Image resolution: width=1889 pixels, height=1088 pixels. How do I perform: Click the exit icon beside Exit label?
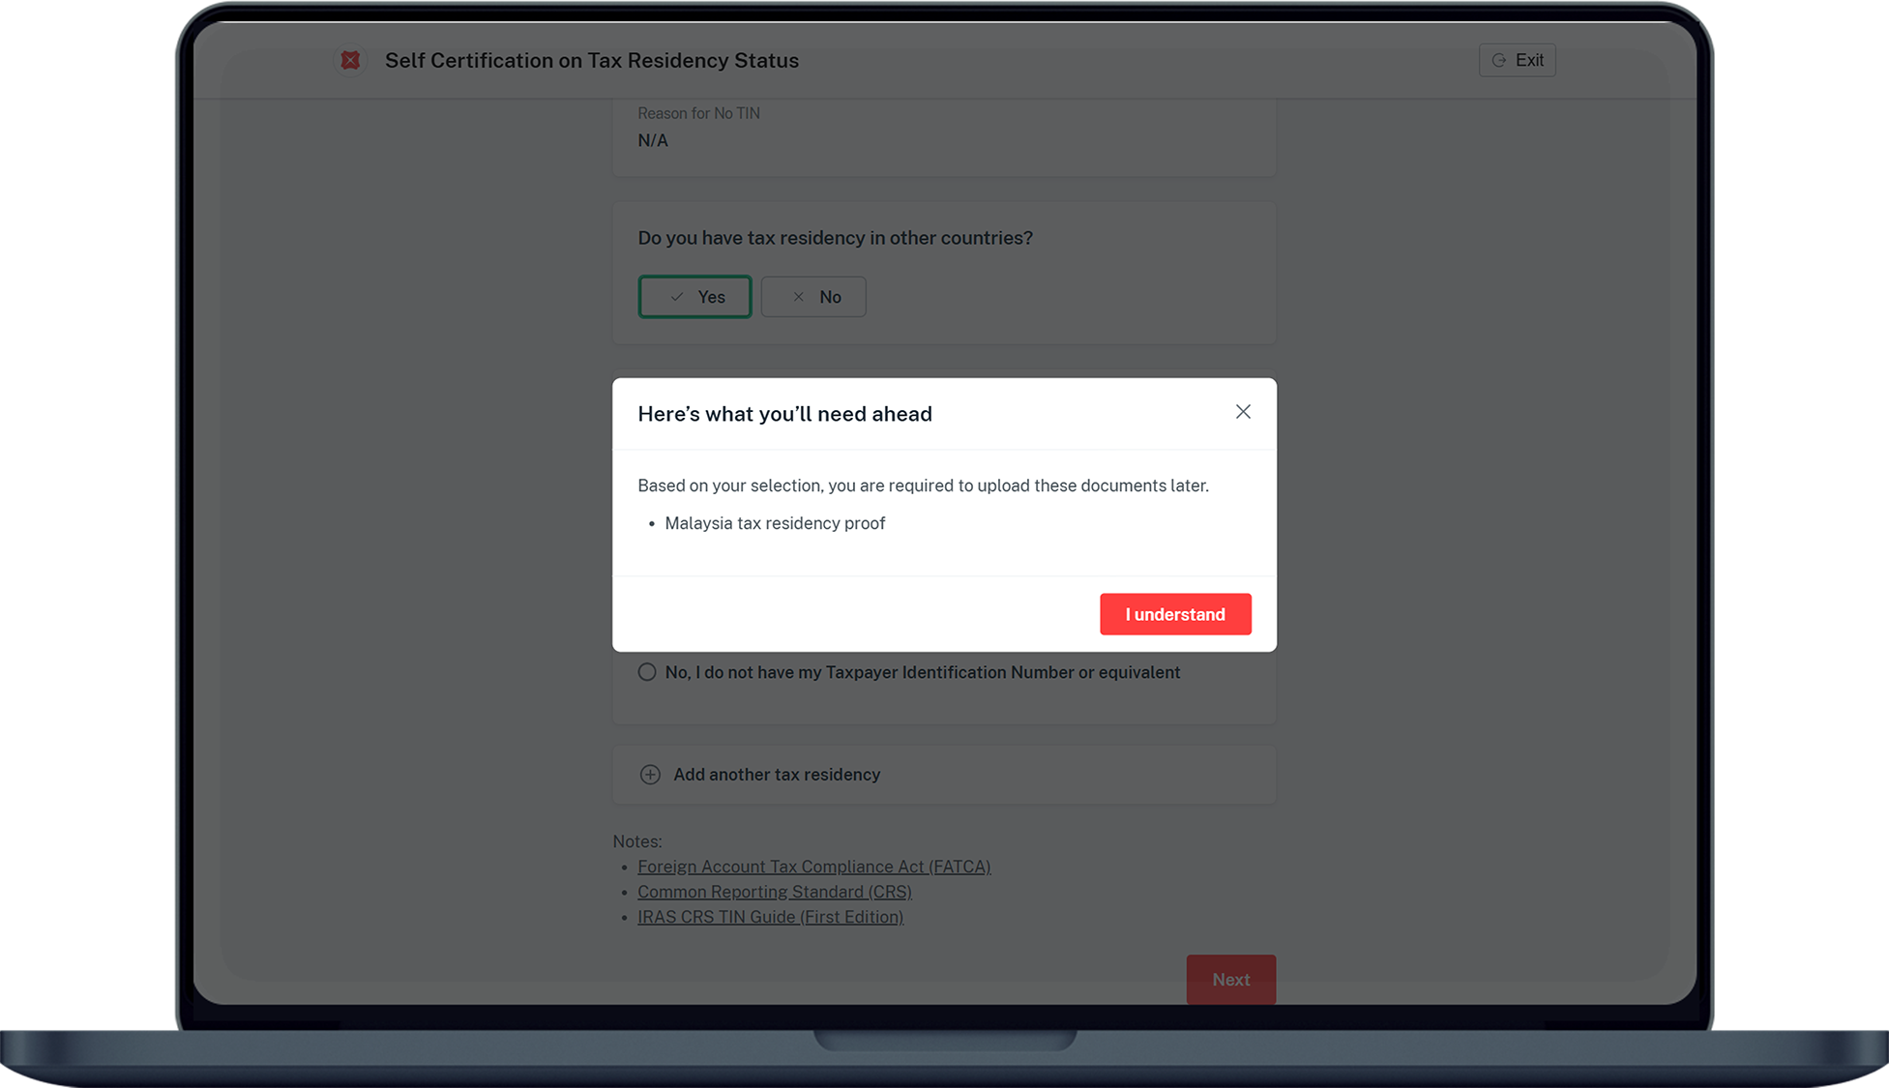(1499, 60)
